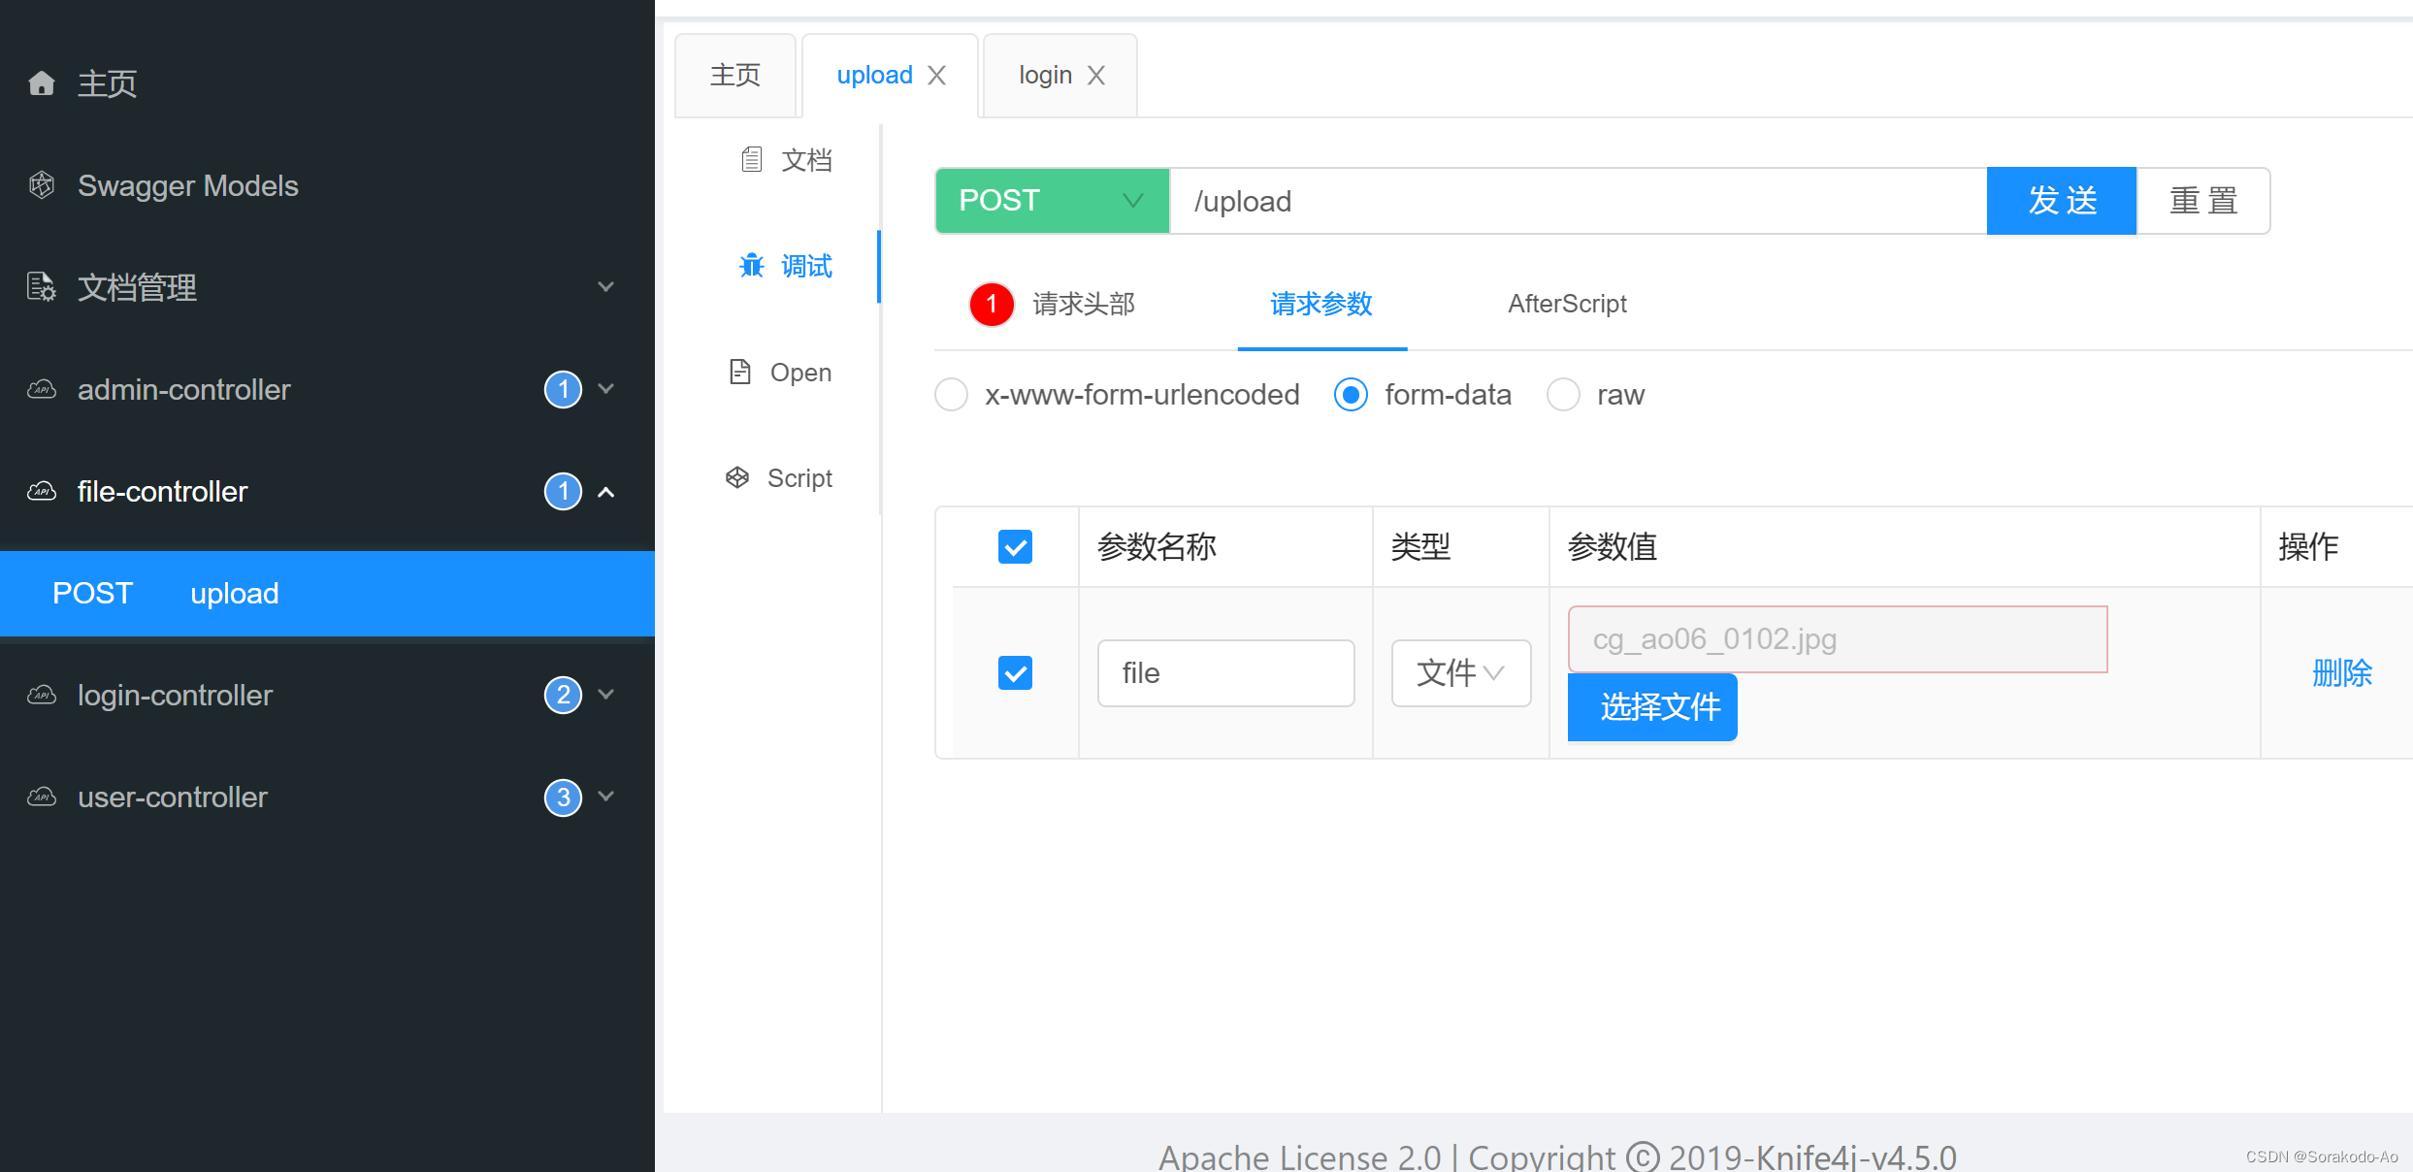Collapse the file-controller section
Image resolution: width=2413 pixels, height=1172 pixels.
[606, 492]
